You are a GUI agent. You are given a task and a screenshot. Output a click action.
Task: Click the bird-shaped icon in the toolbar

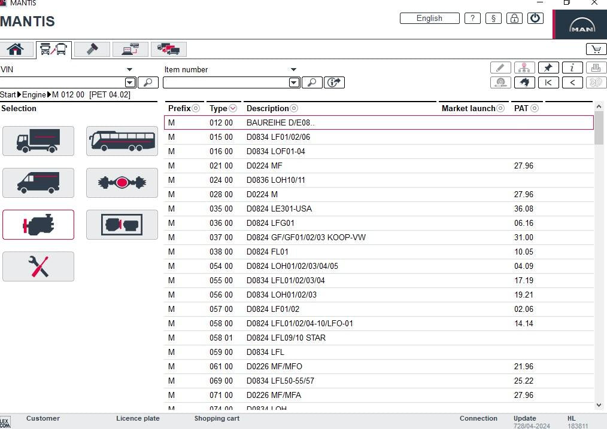click(x=524, y=82)
